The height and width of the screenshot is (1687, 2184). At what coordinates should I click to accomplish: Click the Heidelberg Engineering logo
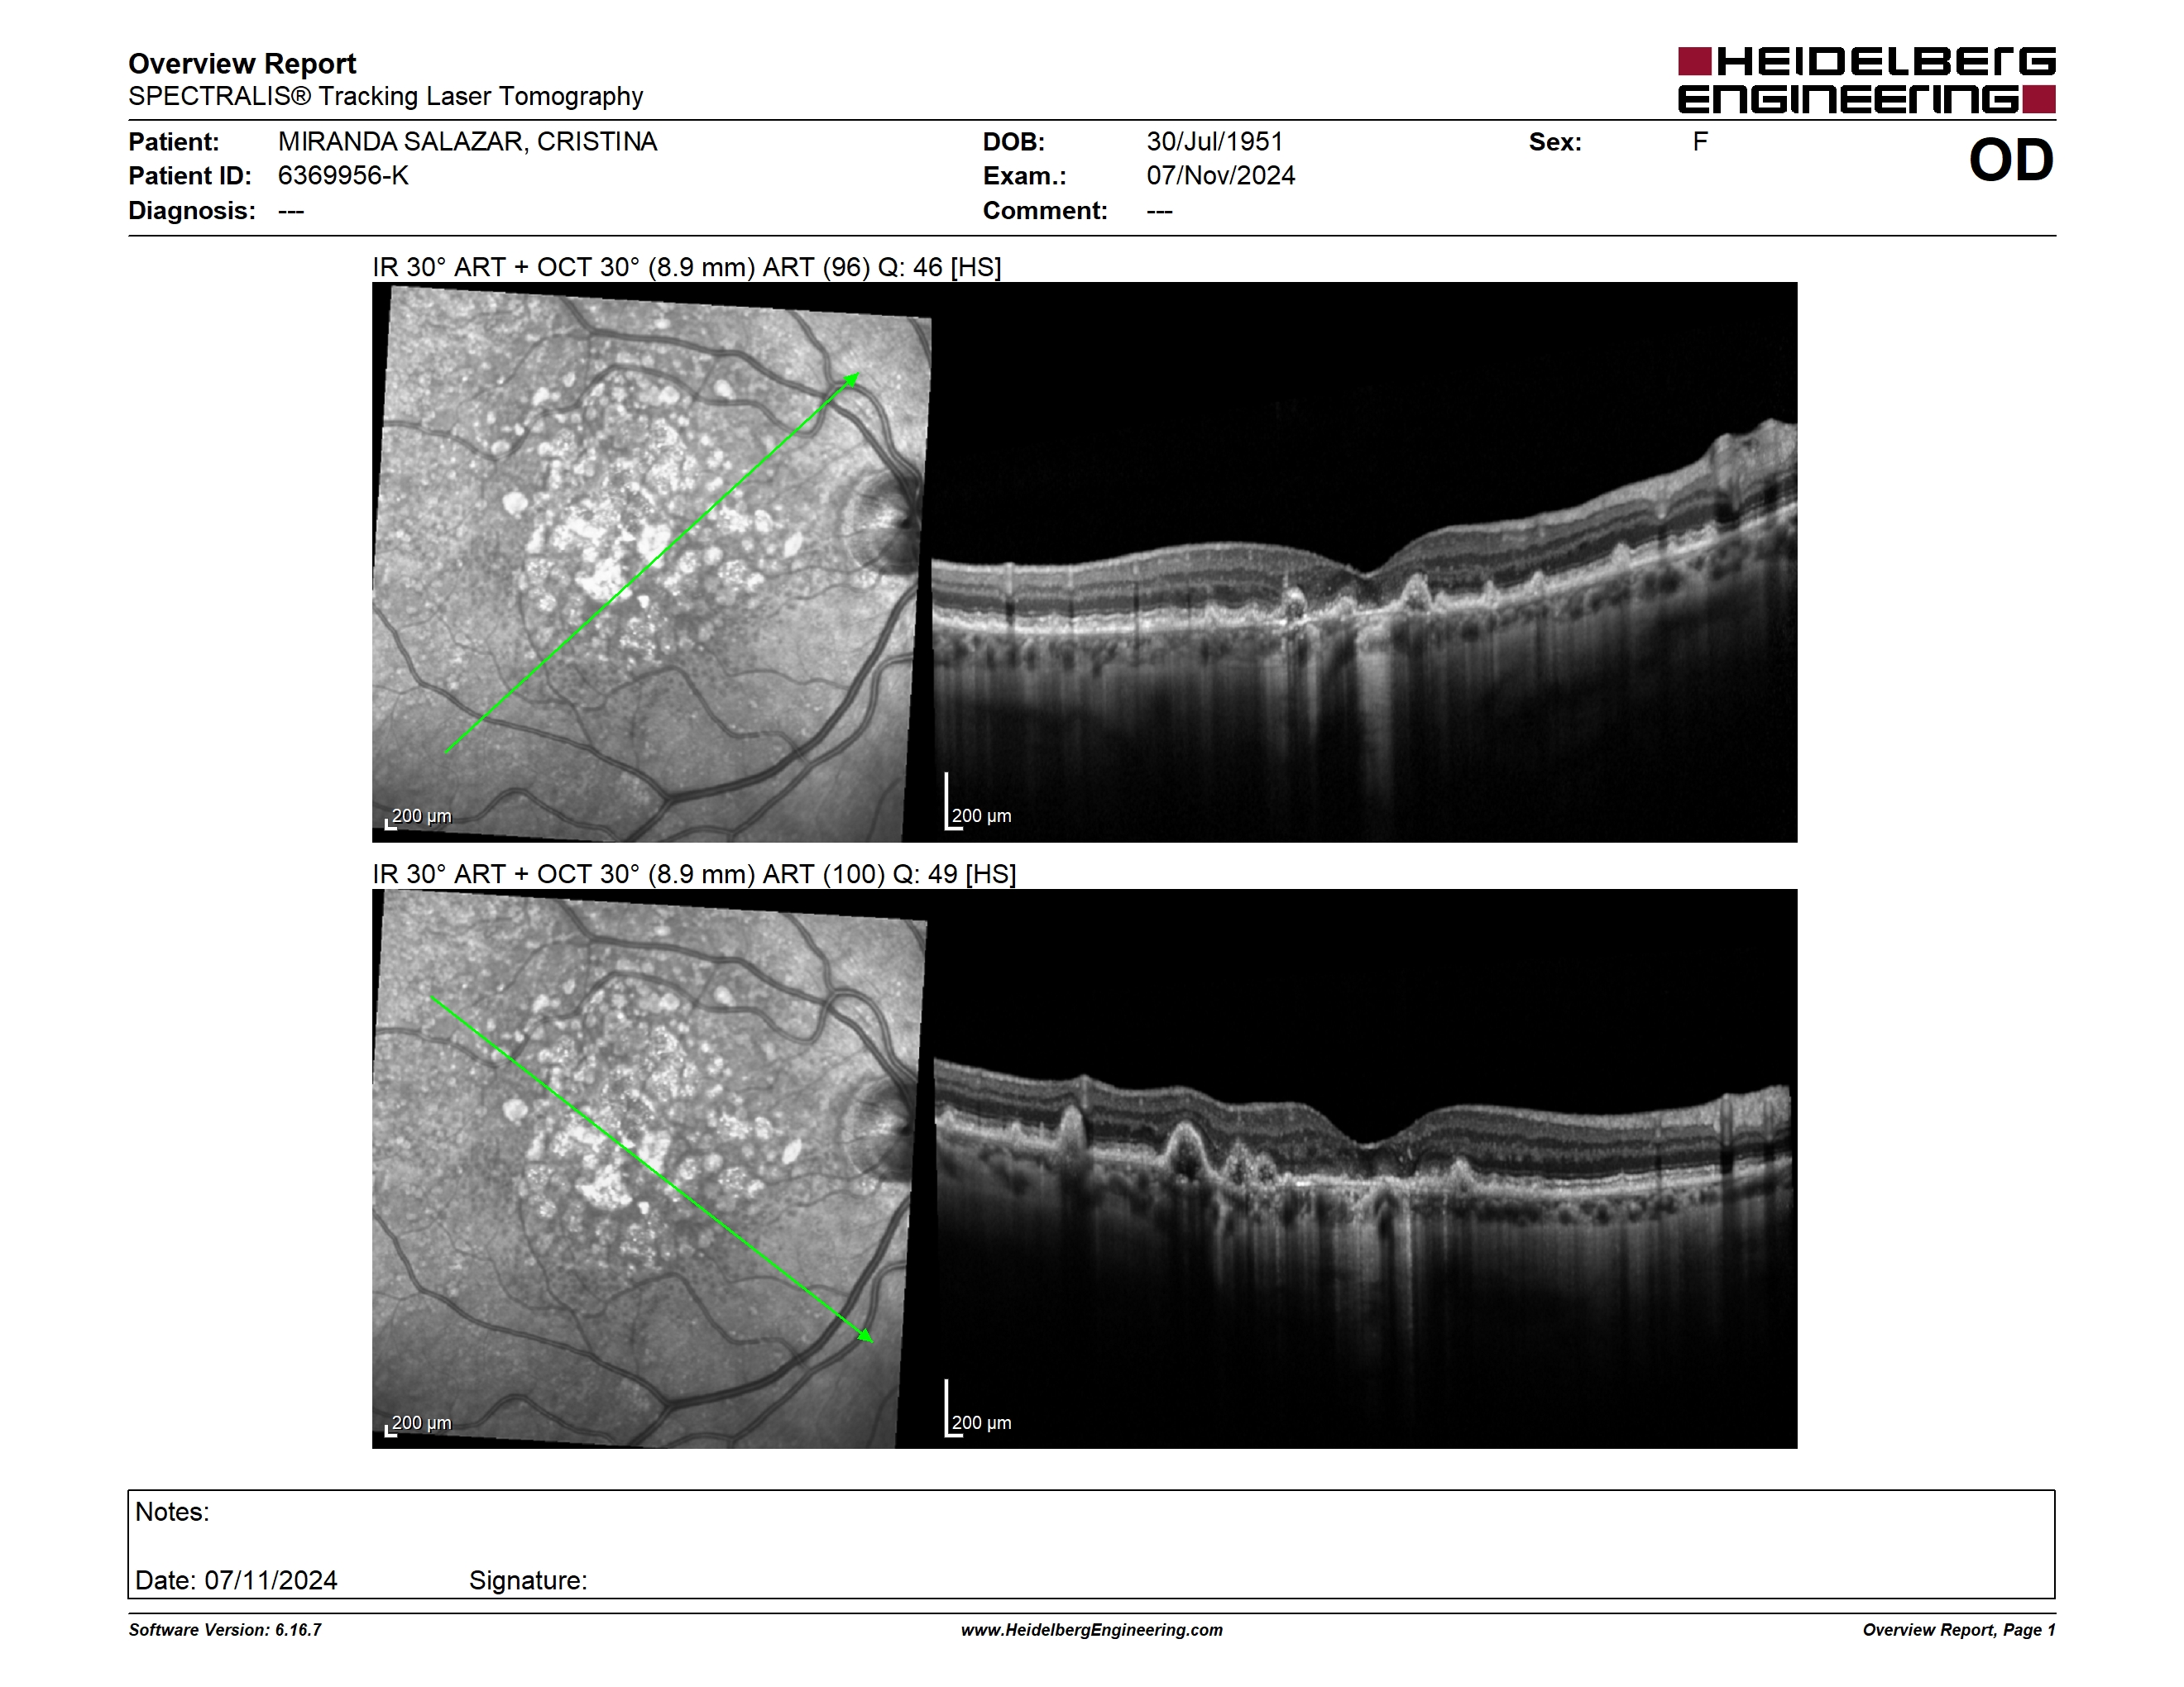1866,80
